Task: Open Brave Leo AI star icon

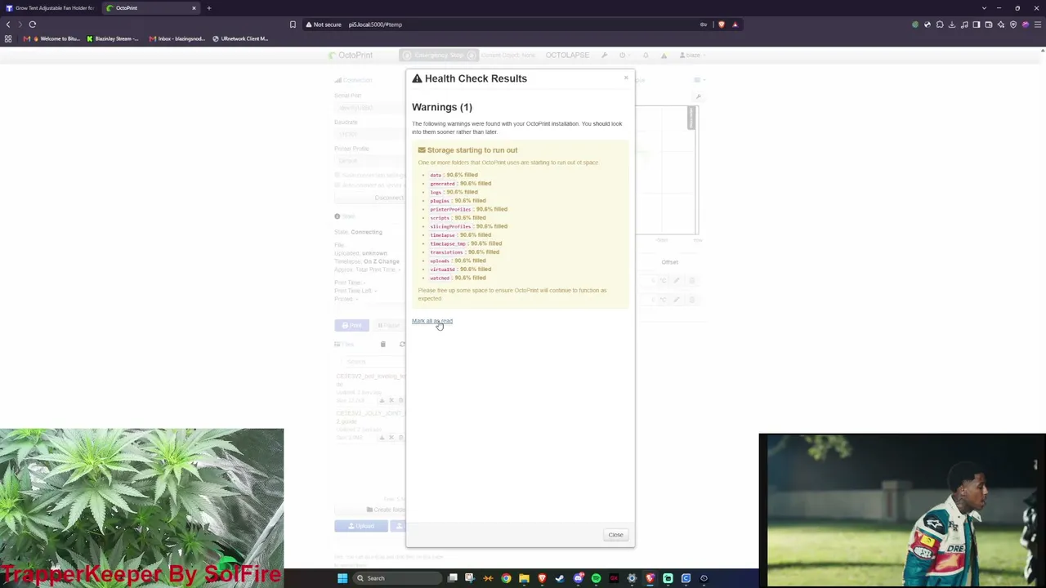Action: pyautogui.click(x=1001, y=24)
